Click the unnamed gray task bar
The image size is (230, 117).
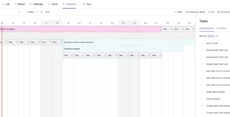tap(97, 36)
